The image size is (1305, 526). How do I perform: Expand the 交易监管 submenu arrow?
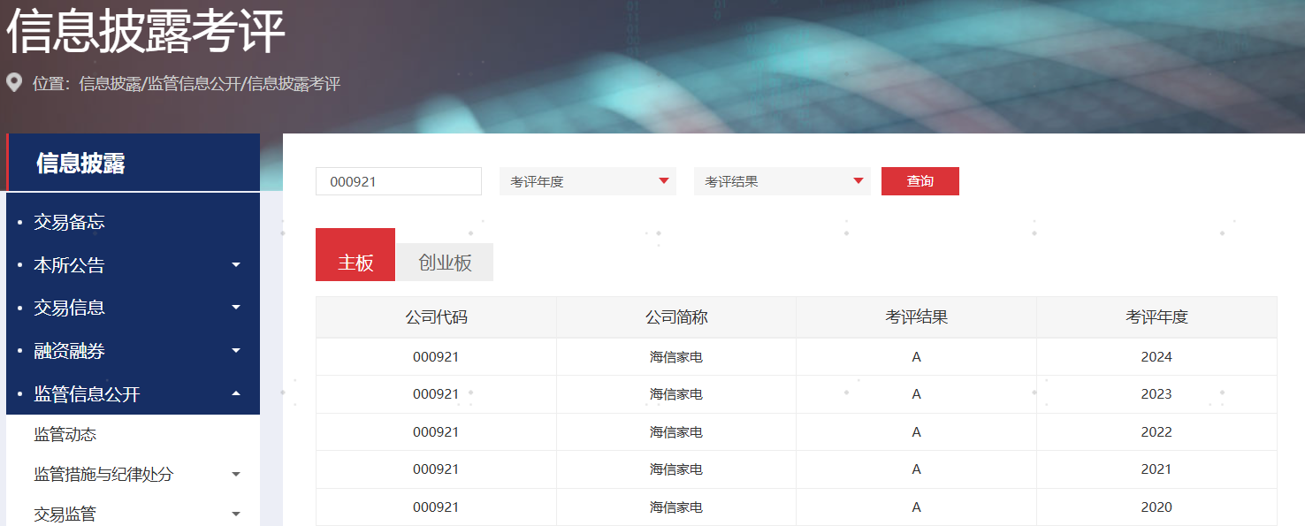[x=236, y=514]
